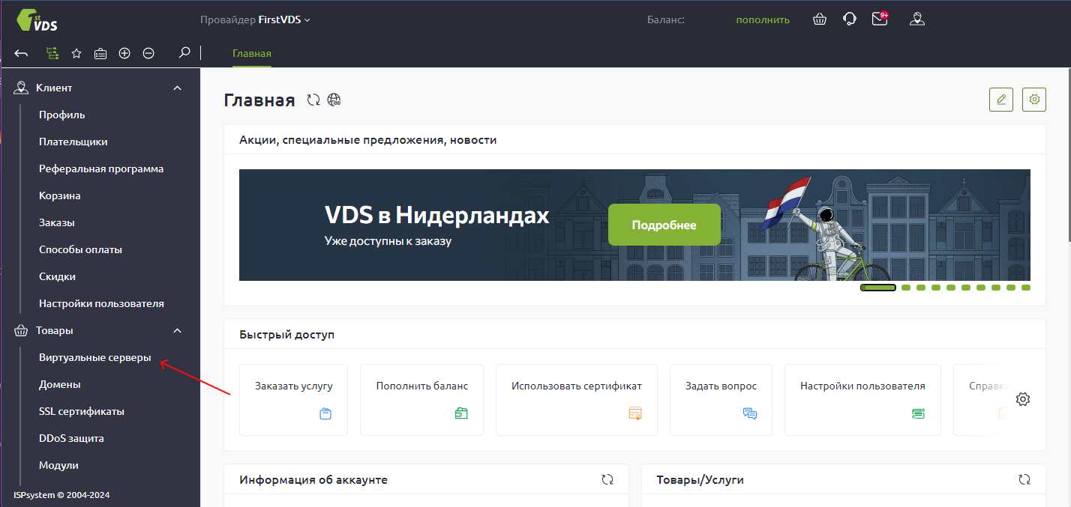1071x507 pixels.
Task: Open support via the headset icon
Action: (x=850, y=19)
